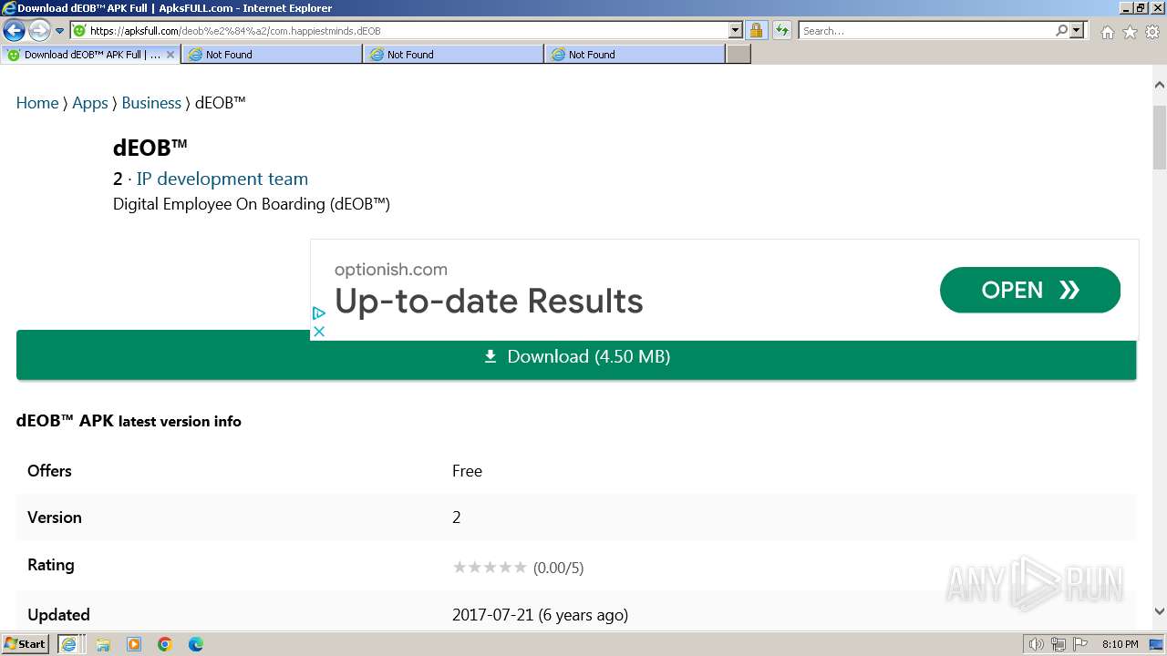Open the Home icon in toolbar
1167x656 pixels.
point(1107,32)
